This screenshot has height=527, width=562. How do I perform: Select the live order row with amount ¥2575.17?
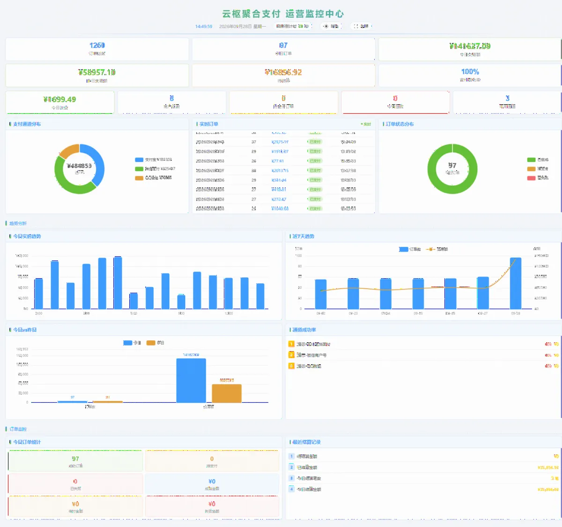pyautogui.click(x=284, y=142)
